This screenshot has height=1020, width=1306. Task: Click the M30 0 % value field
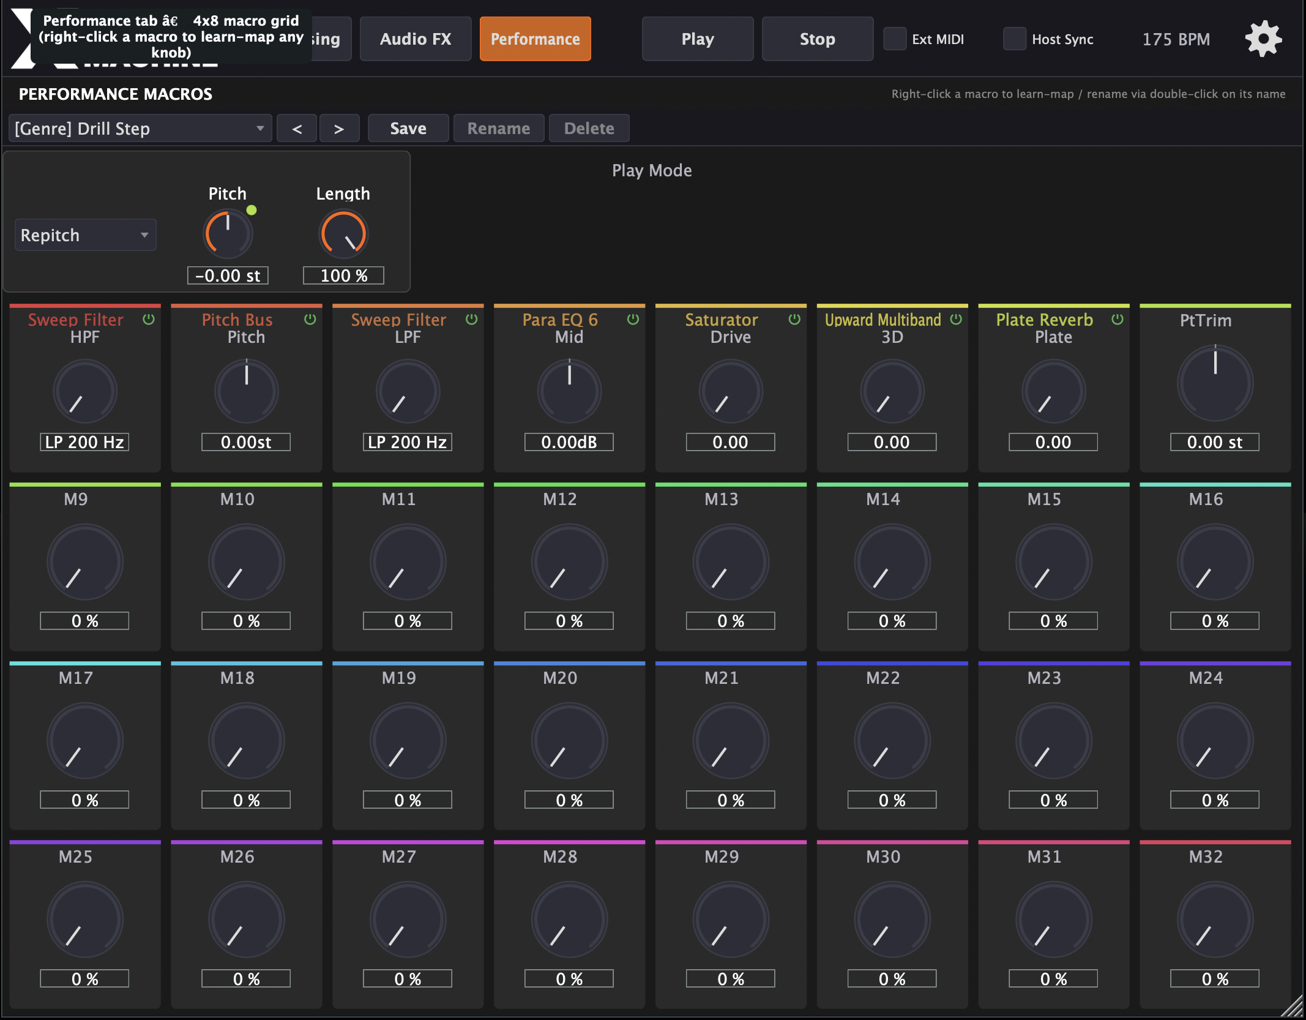892,978
